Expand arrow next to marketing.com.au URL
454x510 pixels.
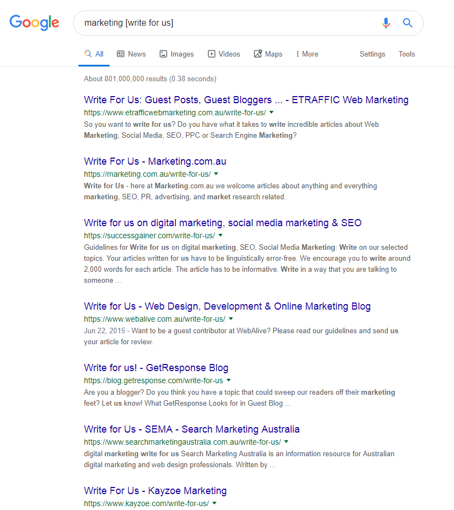[216, 173]
